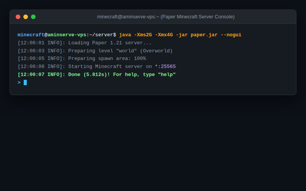Click the red close window dot

pos(18,17)
